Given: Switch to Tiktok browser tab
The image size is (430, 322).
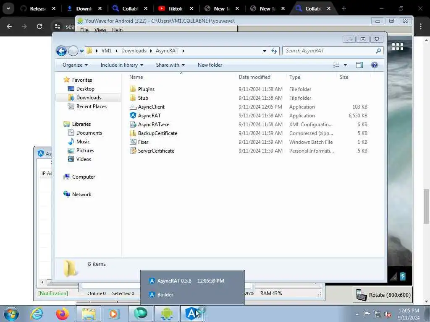Looking at the screenshot, I should click(175, 8).
